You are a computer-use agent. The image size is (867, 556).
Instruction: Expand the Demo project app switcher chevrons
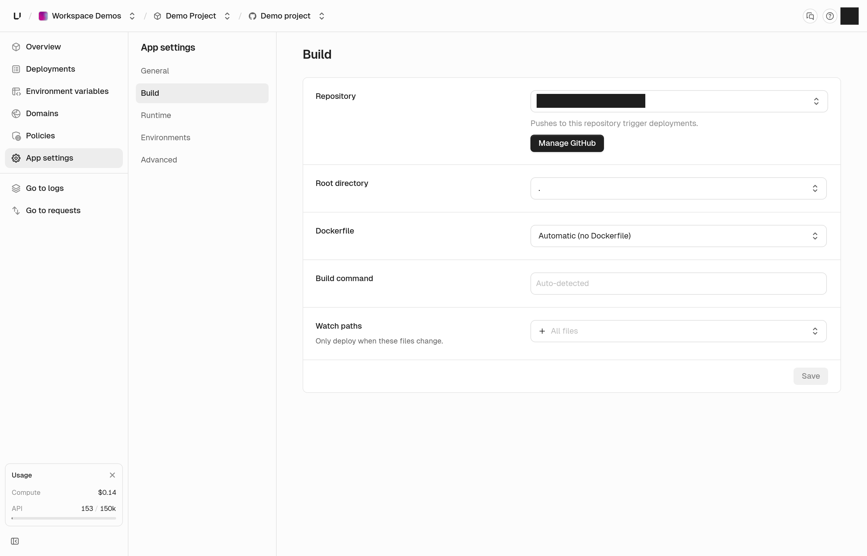point(322,16)
